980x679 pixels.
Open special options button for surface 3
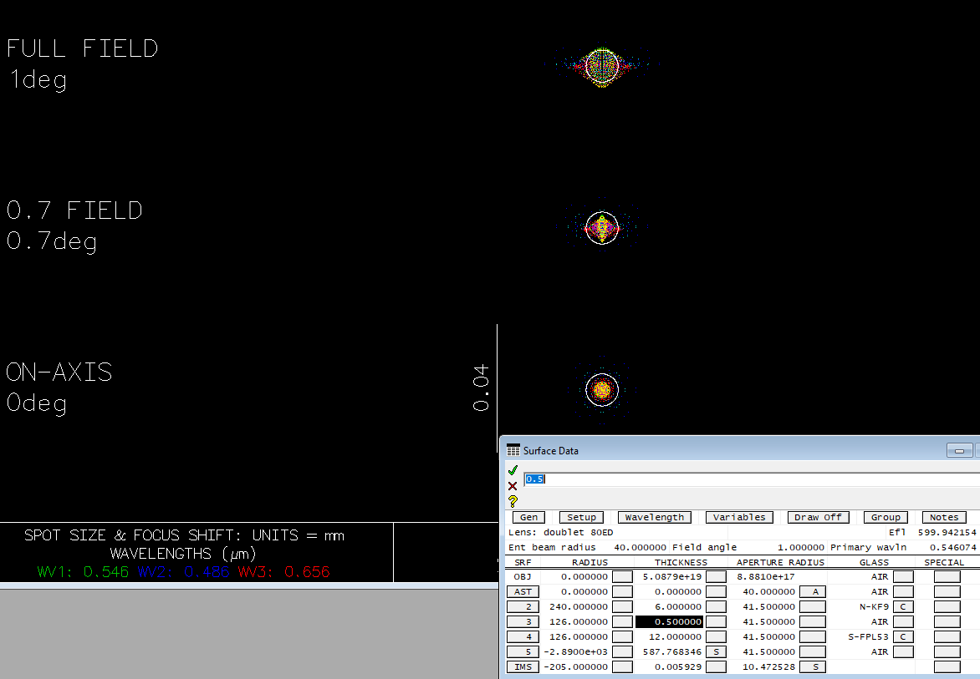(x=947, y=621)
